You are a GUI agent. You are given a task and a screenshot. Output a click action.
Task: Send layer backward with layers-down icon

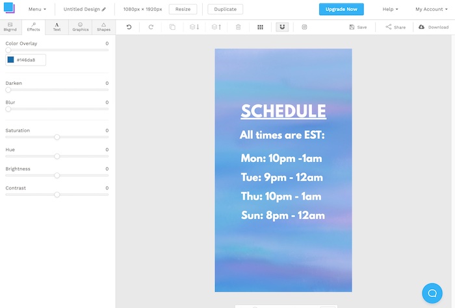point(194,27)
